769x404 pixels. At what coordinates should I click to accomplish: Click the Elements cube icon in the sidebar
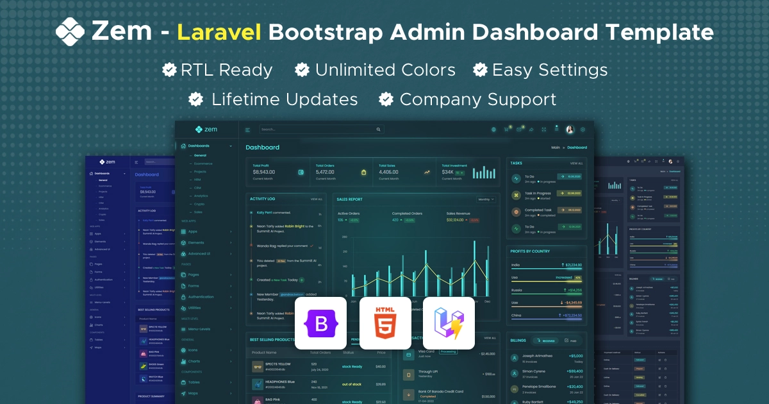coord(183,242)
